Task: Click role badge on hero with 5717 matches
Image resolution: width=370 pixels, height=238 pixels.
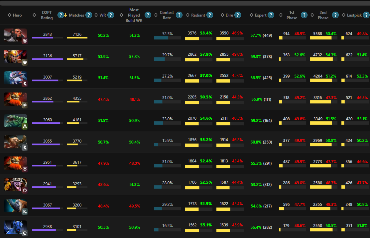Action: pos(25,62)
